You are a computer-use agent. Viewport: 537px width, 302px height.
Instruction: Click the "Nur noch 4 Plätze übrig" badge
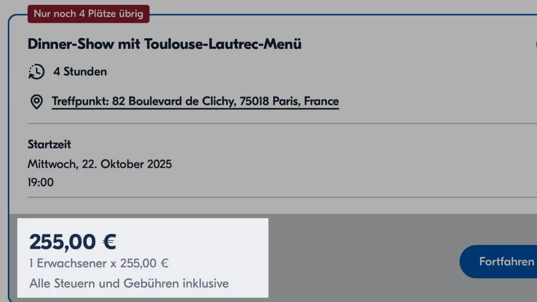pyautogui.click(x=88, y=13)
